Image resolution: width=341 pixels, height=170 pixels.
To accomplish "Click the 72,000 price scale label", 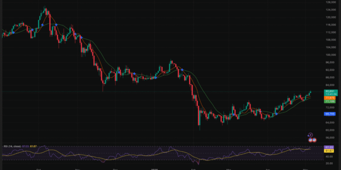I will coord(331,107).
